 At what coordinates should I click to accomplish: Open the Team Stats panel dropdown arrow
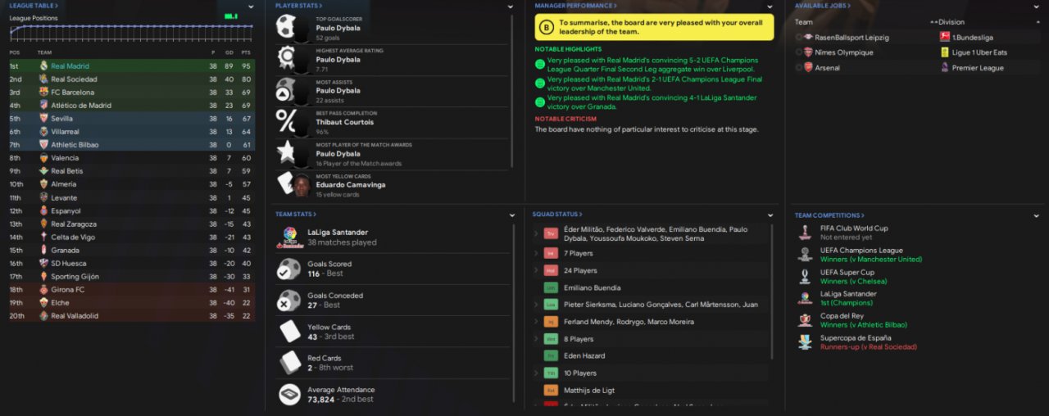(x=512, y=215)
